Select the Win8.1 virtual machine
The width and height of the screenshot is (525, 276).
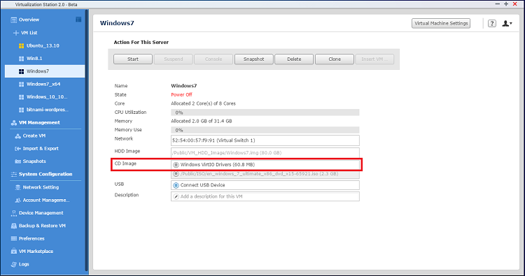coord(34,58)
